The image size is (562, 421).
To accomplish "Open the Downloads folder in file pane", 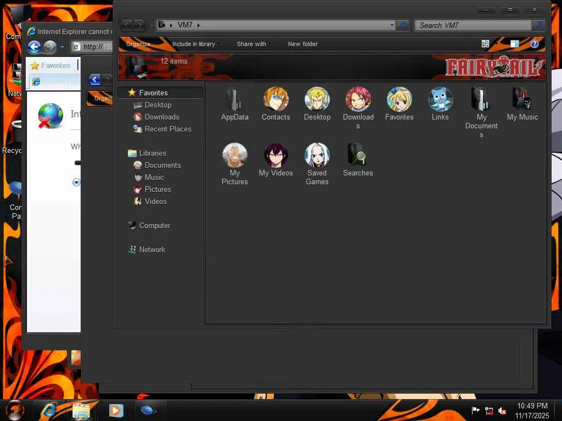I will 358,108.
